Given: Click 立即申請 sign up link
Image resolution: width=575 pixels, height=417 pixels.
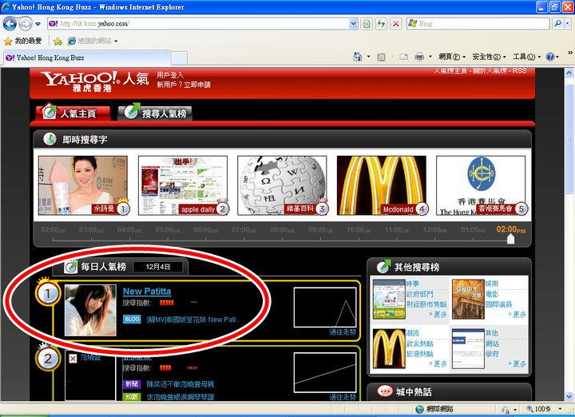Looking at the screenshot, I should pos(197,85).
